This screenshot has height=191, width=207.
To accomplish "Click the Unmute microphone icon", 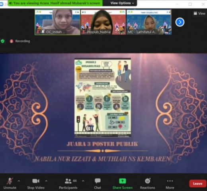I will pos(10,181).
